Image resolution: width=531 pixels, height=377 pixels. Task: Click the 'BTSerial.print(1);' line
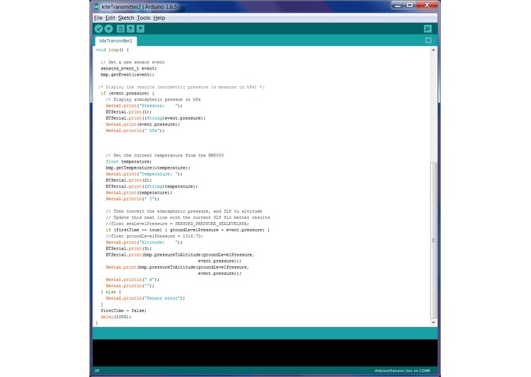click(128, 112)
